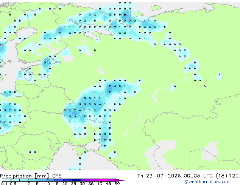240x185 pixels.
Task: Select the 45–50 mm legend swatch
Action: (111, 180)
